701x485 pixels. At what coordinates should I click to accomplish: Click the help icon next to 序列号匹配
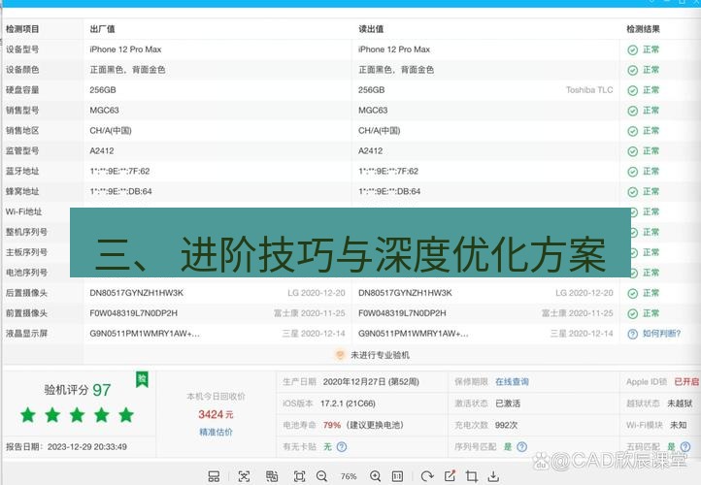point(521,446)
